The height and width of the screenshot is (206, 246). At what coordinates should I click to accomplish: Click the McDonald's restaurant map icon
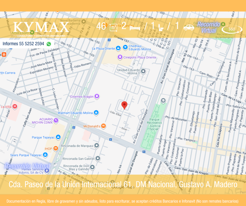[x=103, y=126]
